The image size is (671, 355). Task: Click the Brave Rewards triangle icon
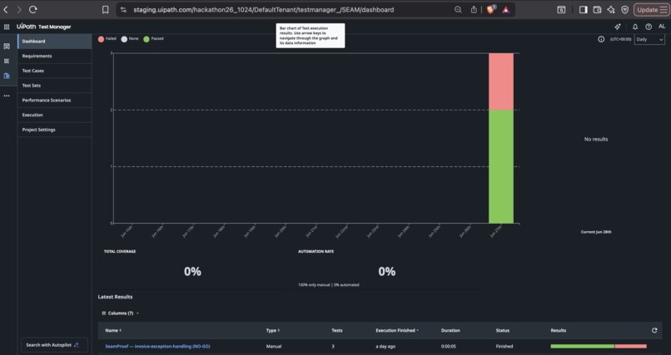(506, 9)
